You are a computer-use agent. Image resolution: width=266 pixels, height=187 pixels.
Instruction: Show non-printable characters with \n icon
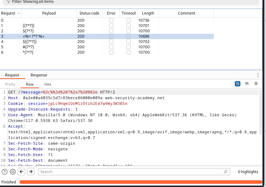pyautogui.click(x=247, y=84)
